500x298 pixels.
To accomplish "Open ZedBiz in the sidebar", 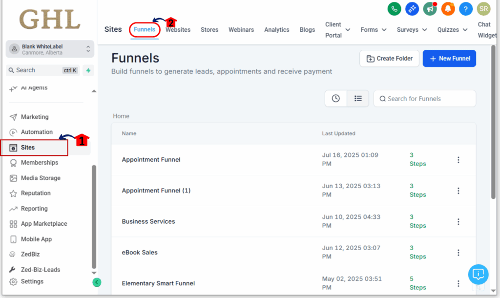I will (30, 255).
